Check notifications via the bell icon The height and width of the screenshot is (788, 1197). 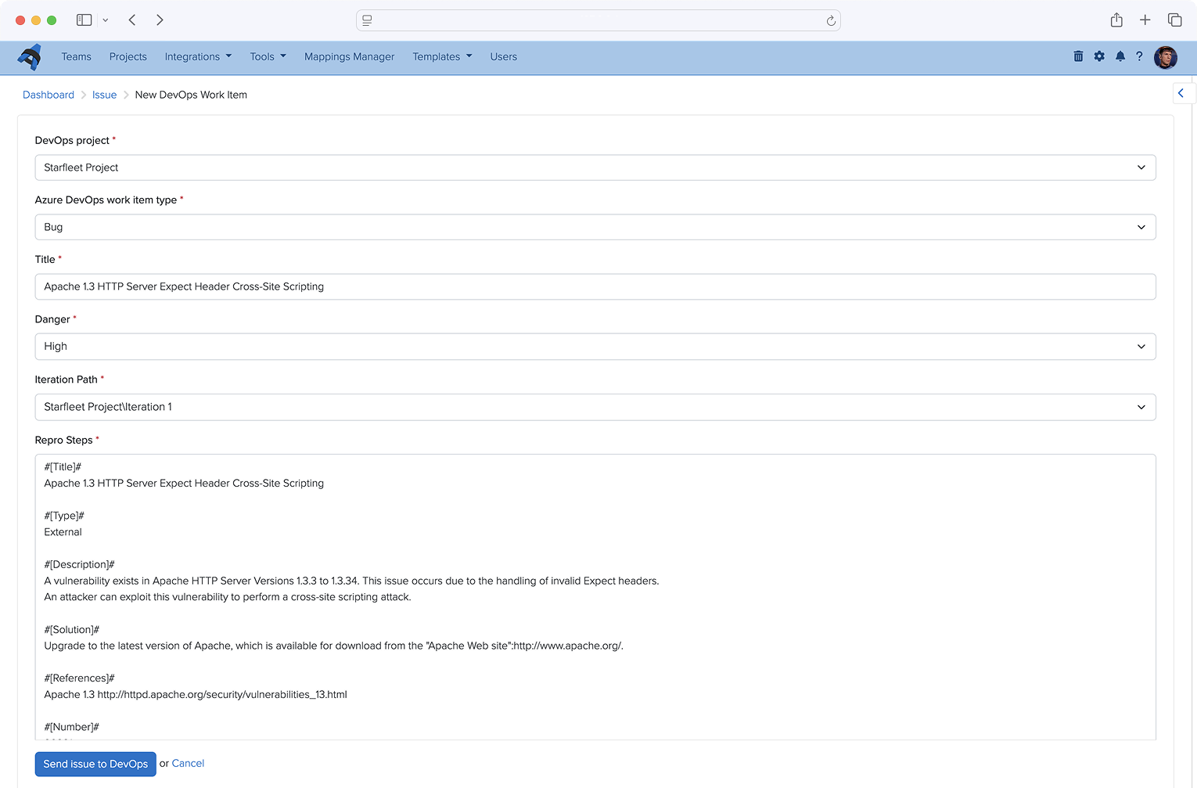click(1120, 56)
